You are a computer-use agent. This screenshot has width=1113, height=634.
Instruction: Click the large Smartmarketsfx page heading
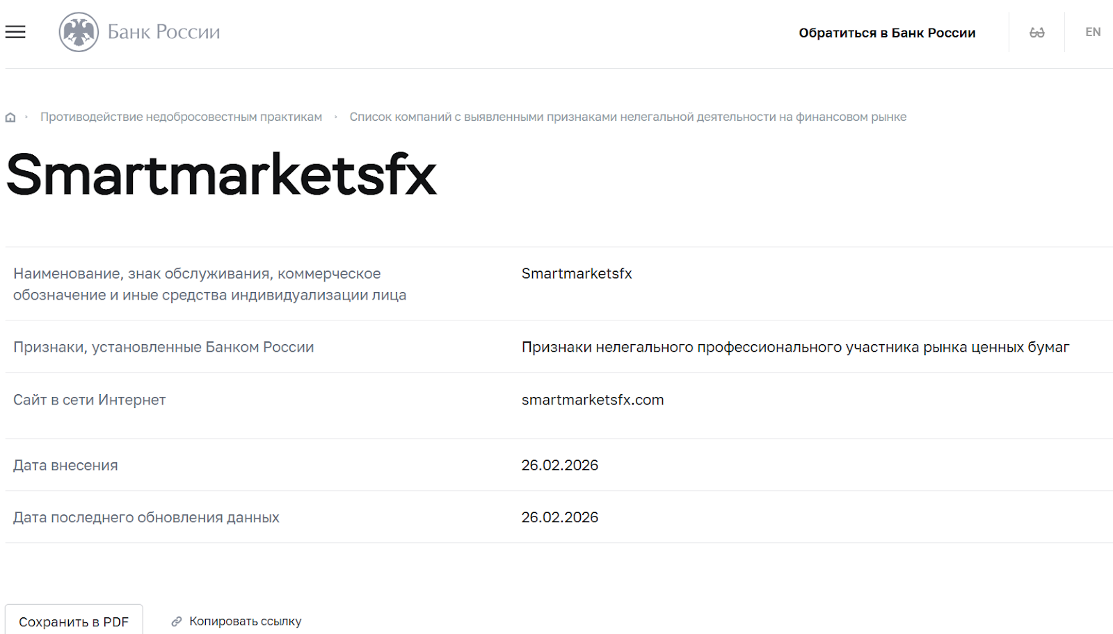[221, 174]
